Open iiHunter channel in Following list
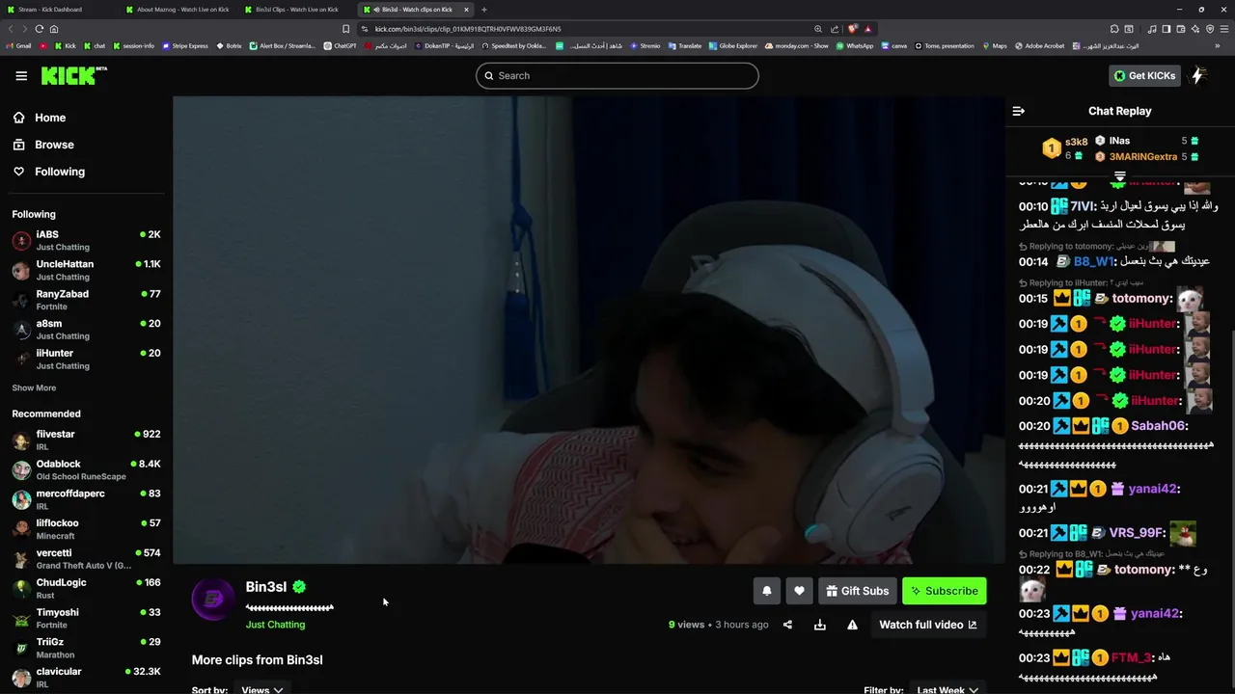1235x694 pixels. click(85, 359)
